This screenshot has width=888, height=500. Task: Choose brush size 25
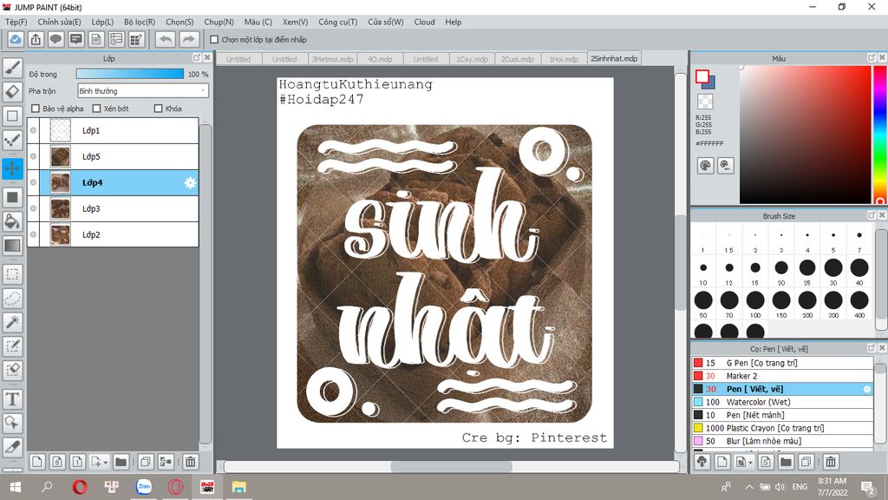point(807,271)
